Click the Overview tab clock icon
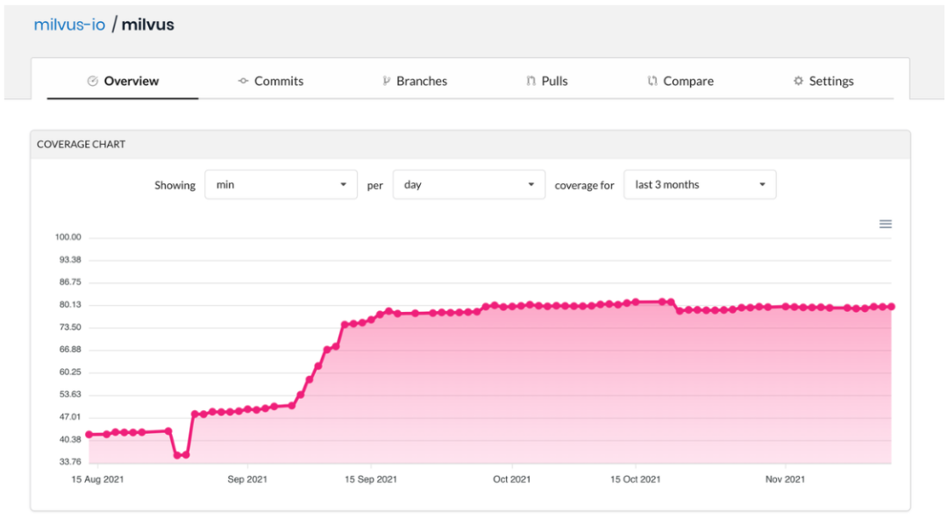 (93, 82)
